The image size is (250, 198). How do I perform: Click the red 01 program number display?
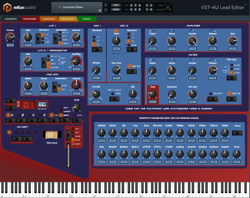coord(28,105)
